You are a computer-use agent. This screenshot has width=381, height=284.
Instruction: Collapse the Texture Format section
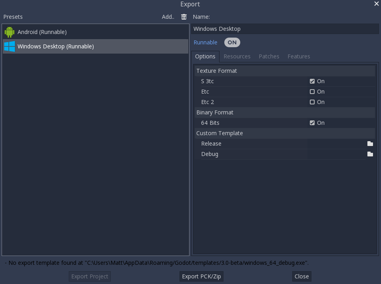click(285, 71)
